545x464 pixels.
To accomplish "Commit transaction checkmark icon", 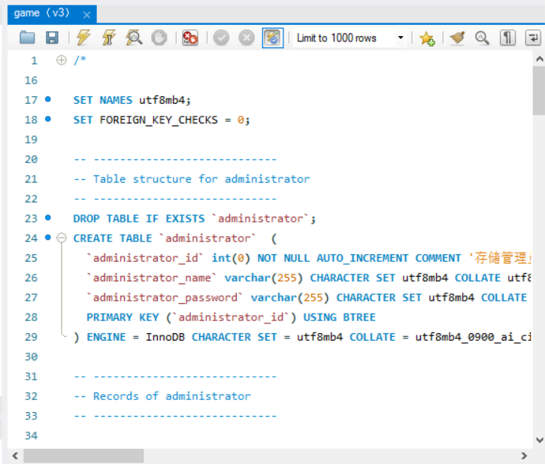I will click(221, 38).
